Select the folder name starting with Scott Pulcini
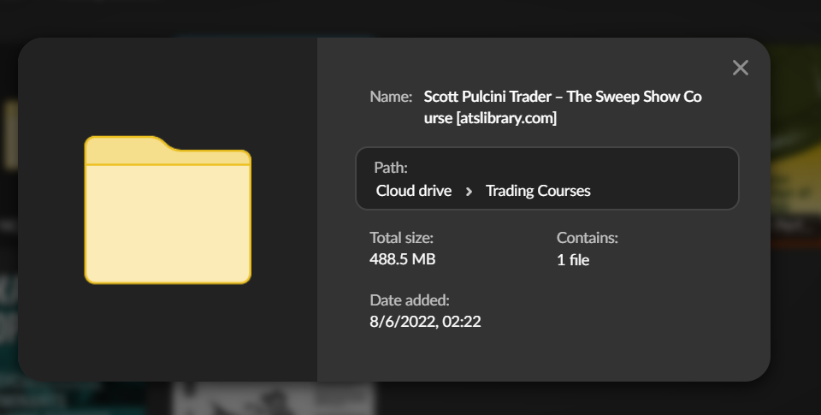Screen dimensions: 821x415 [562, 97]
